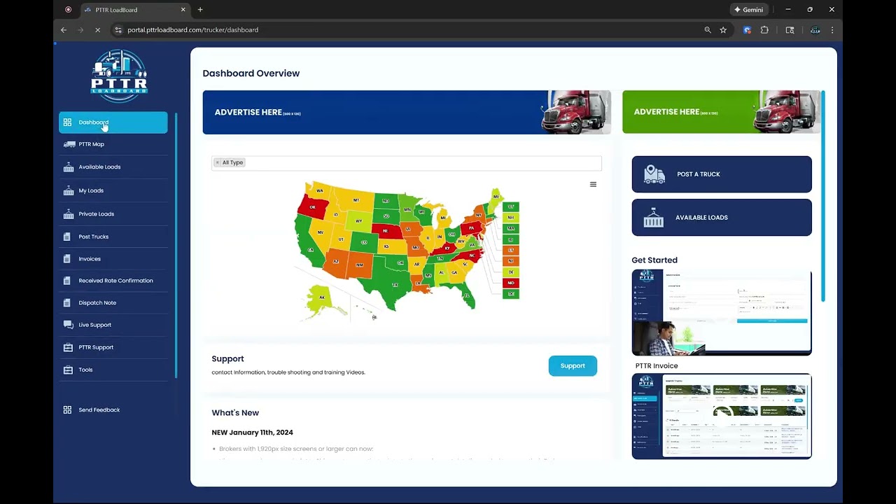The width and height of the screenshot is (896, 504).
Task: Click the Received Rate Confirmation icon
Action: [67, 281]
